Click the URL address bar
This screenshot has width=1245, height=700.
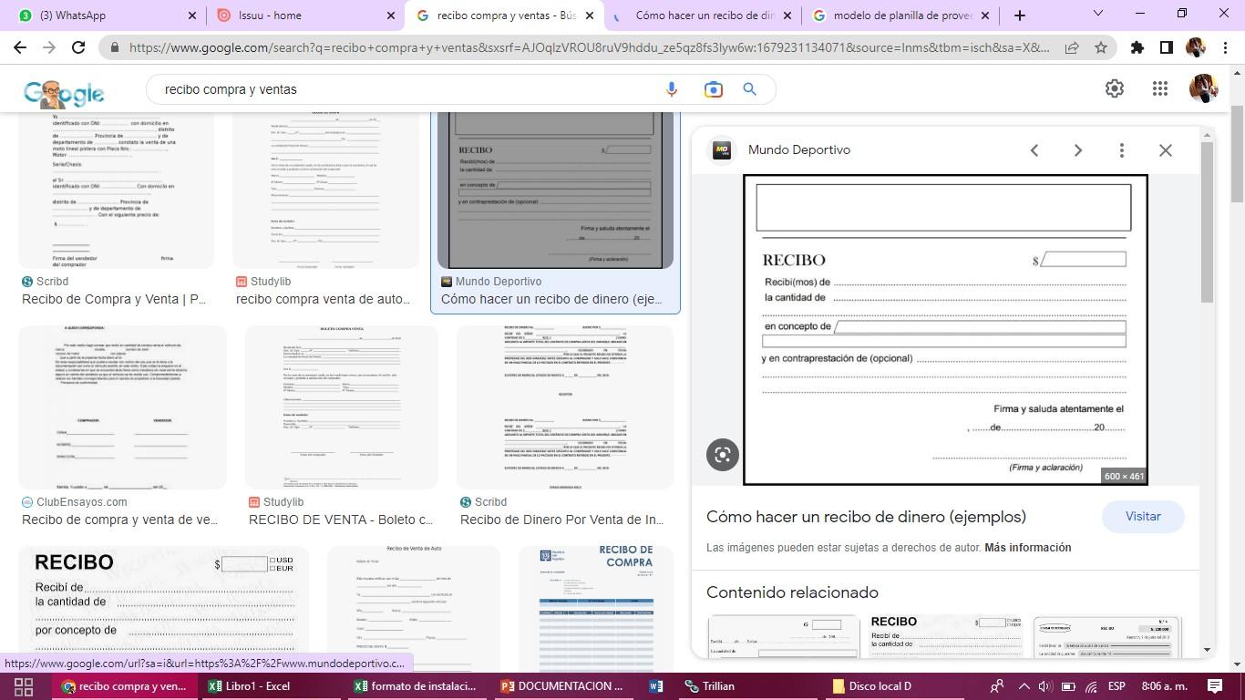pos(588,47)
